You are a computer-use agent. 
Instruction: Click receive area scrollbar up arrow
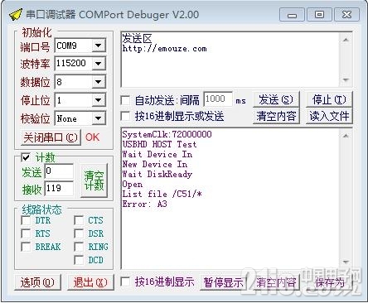[346, 136]
